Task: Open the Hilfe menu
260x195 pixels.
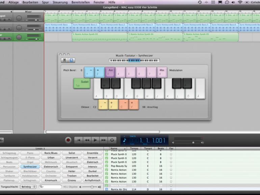Action: (x=112, y=2)
